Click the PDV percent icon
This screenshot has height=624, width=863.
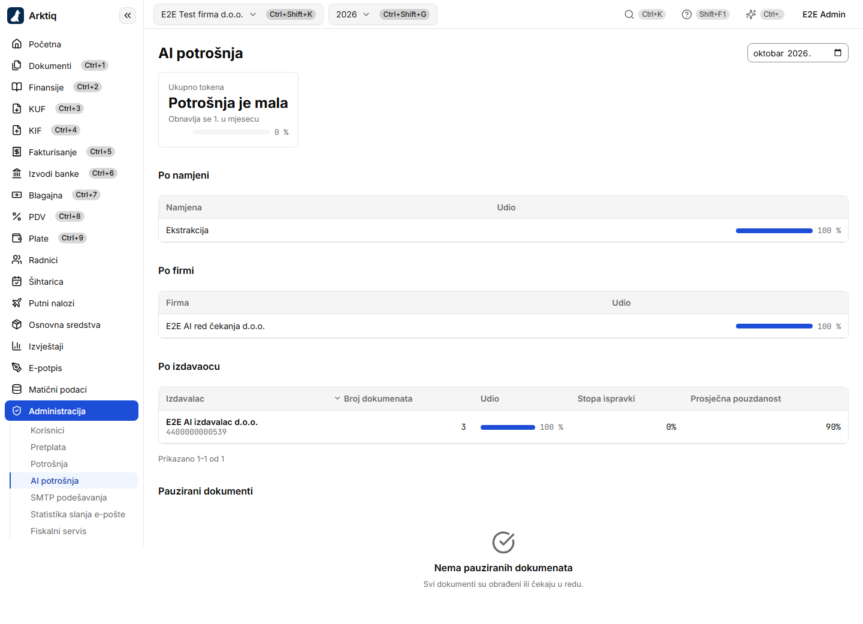[x=17, y=216]
